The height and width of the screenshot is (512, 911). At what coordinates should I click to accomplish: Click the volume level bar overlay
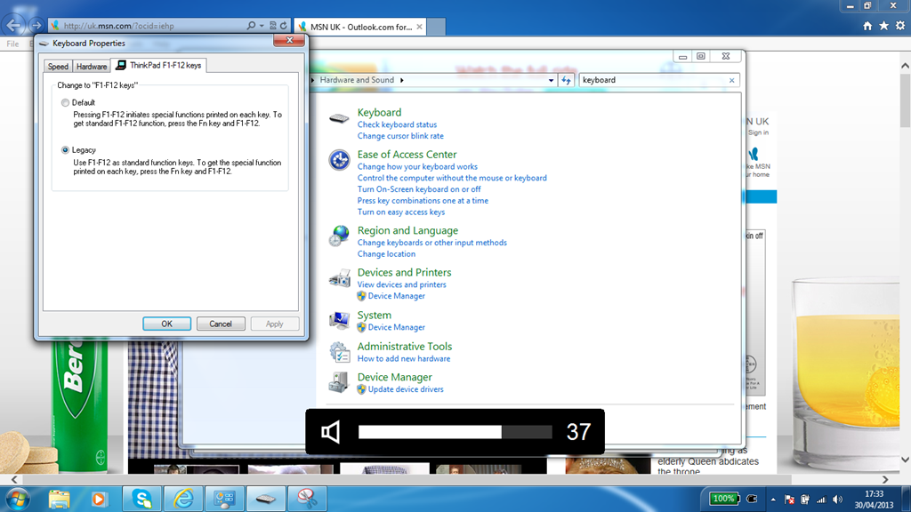(455, 432)
